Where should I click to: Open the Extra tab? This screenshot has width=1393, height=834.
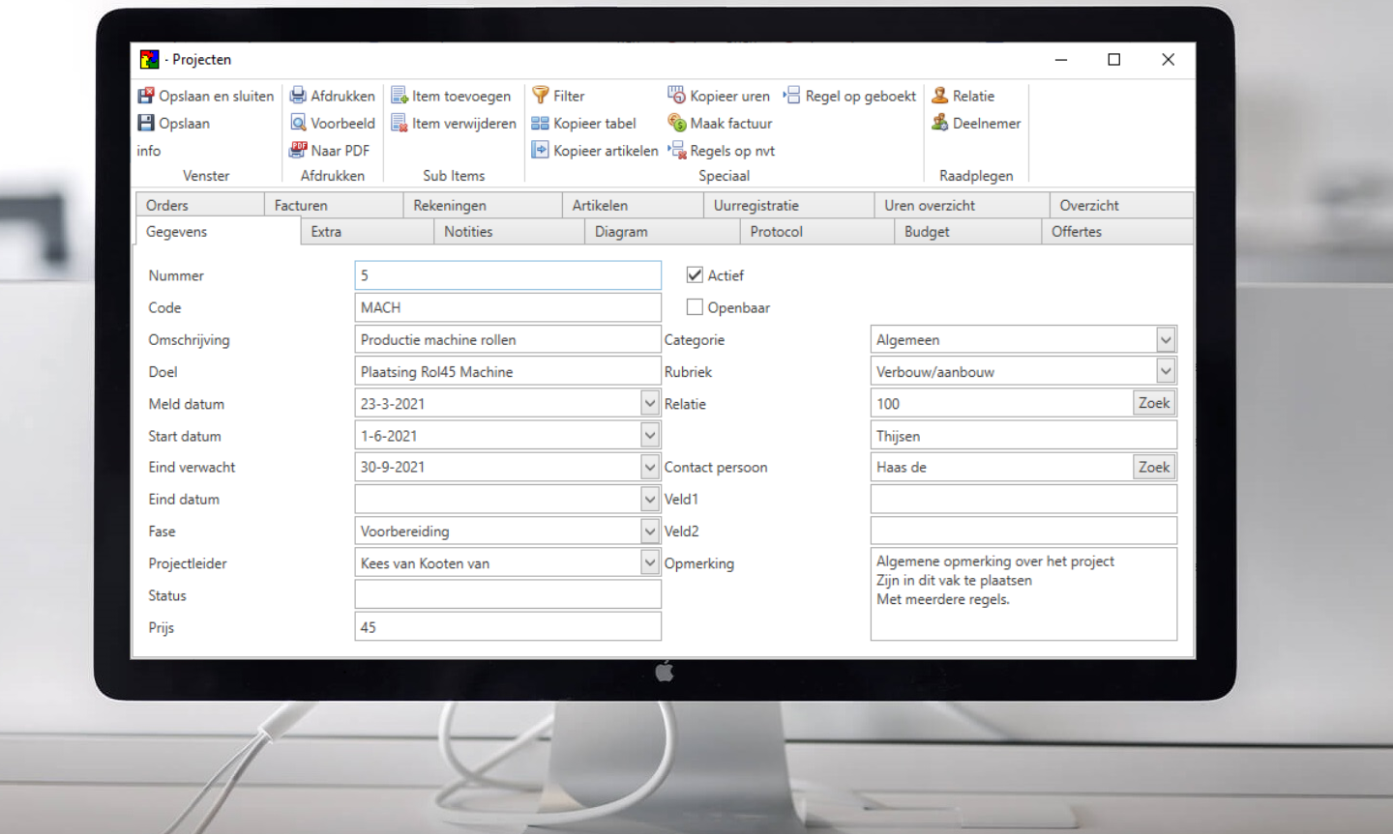click(x=367, y=232)
